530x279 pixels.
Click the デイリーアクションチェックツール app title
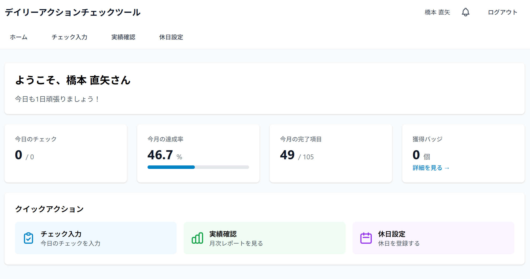tap(73, 12)
